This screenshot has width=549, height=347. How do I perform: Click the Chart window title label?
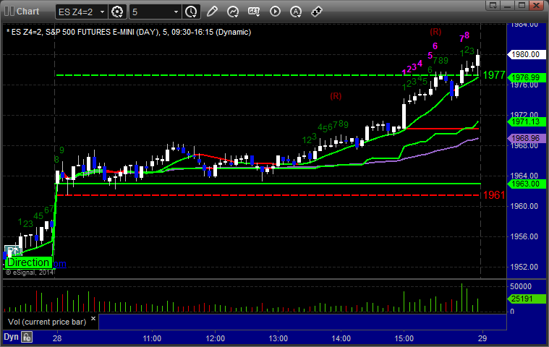click(x=27, y=12)
